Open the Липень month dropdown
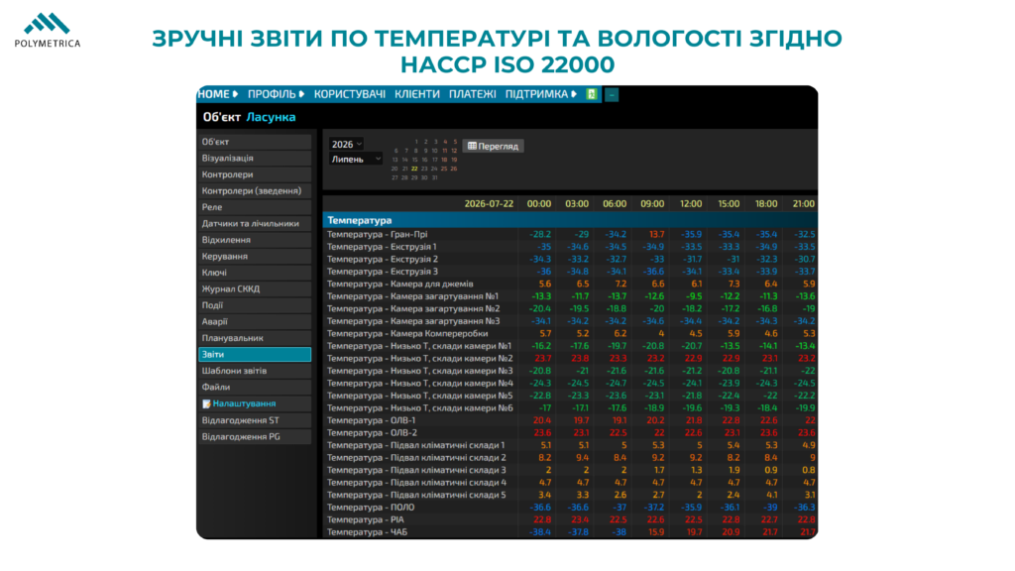This screenshot has width=1015, height=571. click(x=356, y=160)
